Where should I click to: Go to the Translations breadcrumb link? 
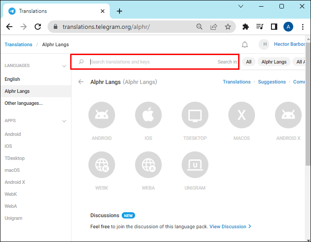(19, 44)
